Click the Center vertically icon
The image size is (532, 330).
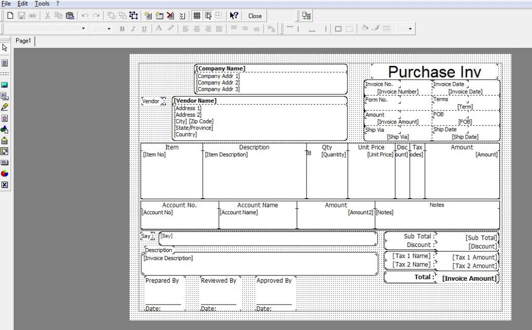click(x=245, y=29)
